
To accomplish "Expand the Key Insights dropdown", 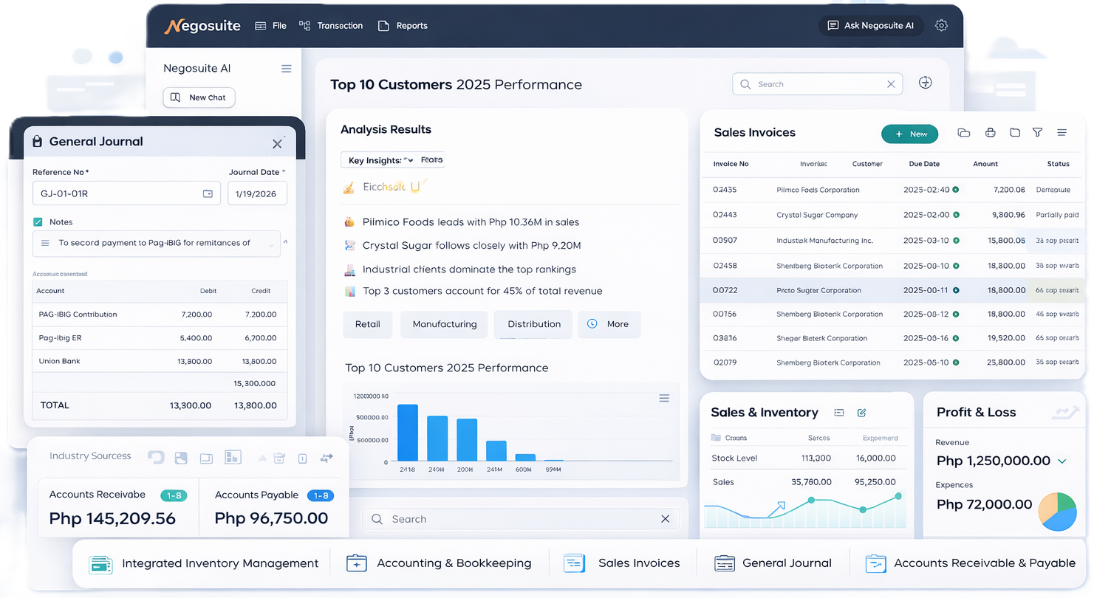I will [408, 160].
